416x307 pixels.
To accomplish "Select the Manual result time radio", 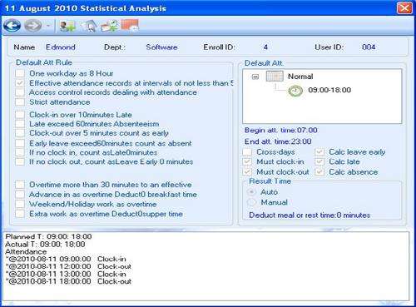I will coord(251,202).
